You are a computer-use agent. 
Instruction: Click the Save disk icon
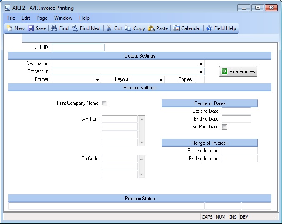tap(31, 28)
